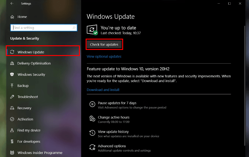Image resolution: width=249 pixels, height=157 pixels.
Task: Click the Find my device person icon
Action: (12, 130)
